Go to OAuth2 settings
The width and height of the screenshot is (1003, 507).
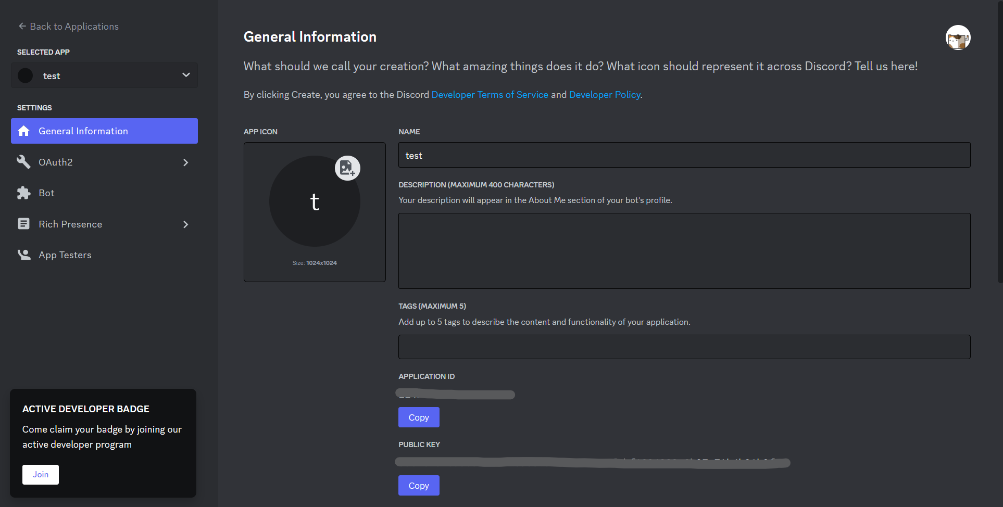104,162
